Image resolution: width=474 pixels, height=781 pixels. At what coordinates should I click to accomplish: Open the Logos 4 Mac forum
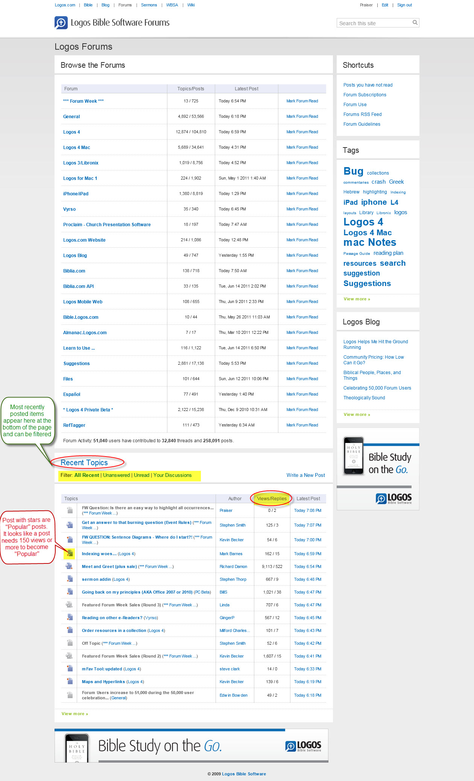[x=76, y=147]
